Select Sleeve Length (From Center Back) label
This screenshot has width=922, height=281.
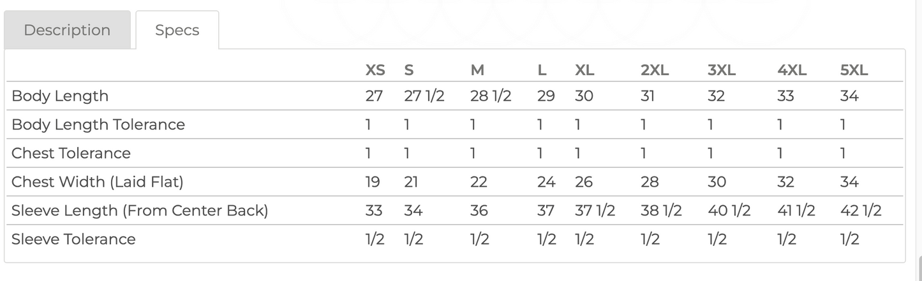(x=140, y=210)
